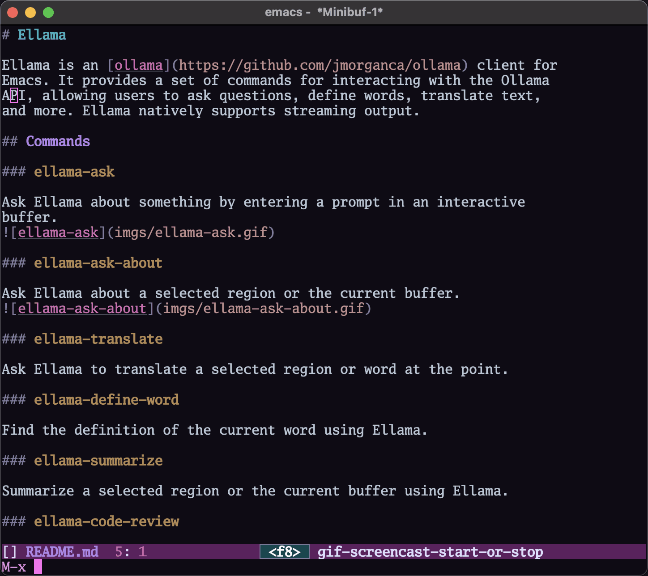
Task: Click the ellama-summarize heading
Action: coord(98,461)
